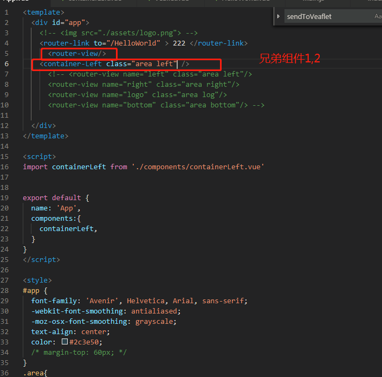Toggle the Aa match case option
The height and width of the screenshot is (377, 382).
click(x=378, y=16)
